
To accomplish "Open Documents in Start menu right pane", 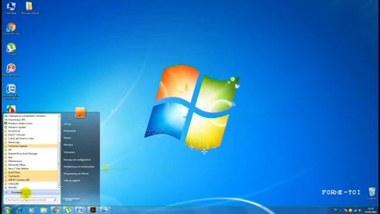I will [x=70, y=131].
